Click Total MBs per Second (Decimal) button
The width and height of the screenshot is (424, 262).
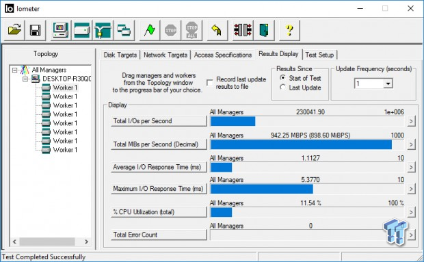click(x=159, y=144)
